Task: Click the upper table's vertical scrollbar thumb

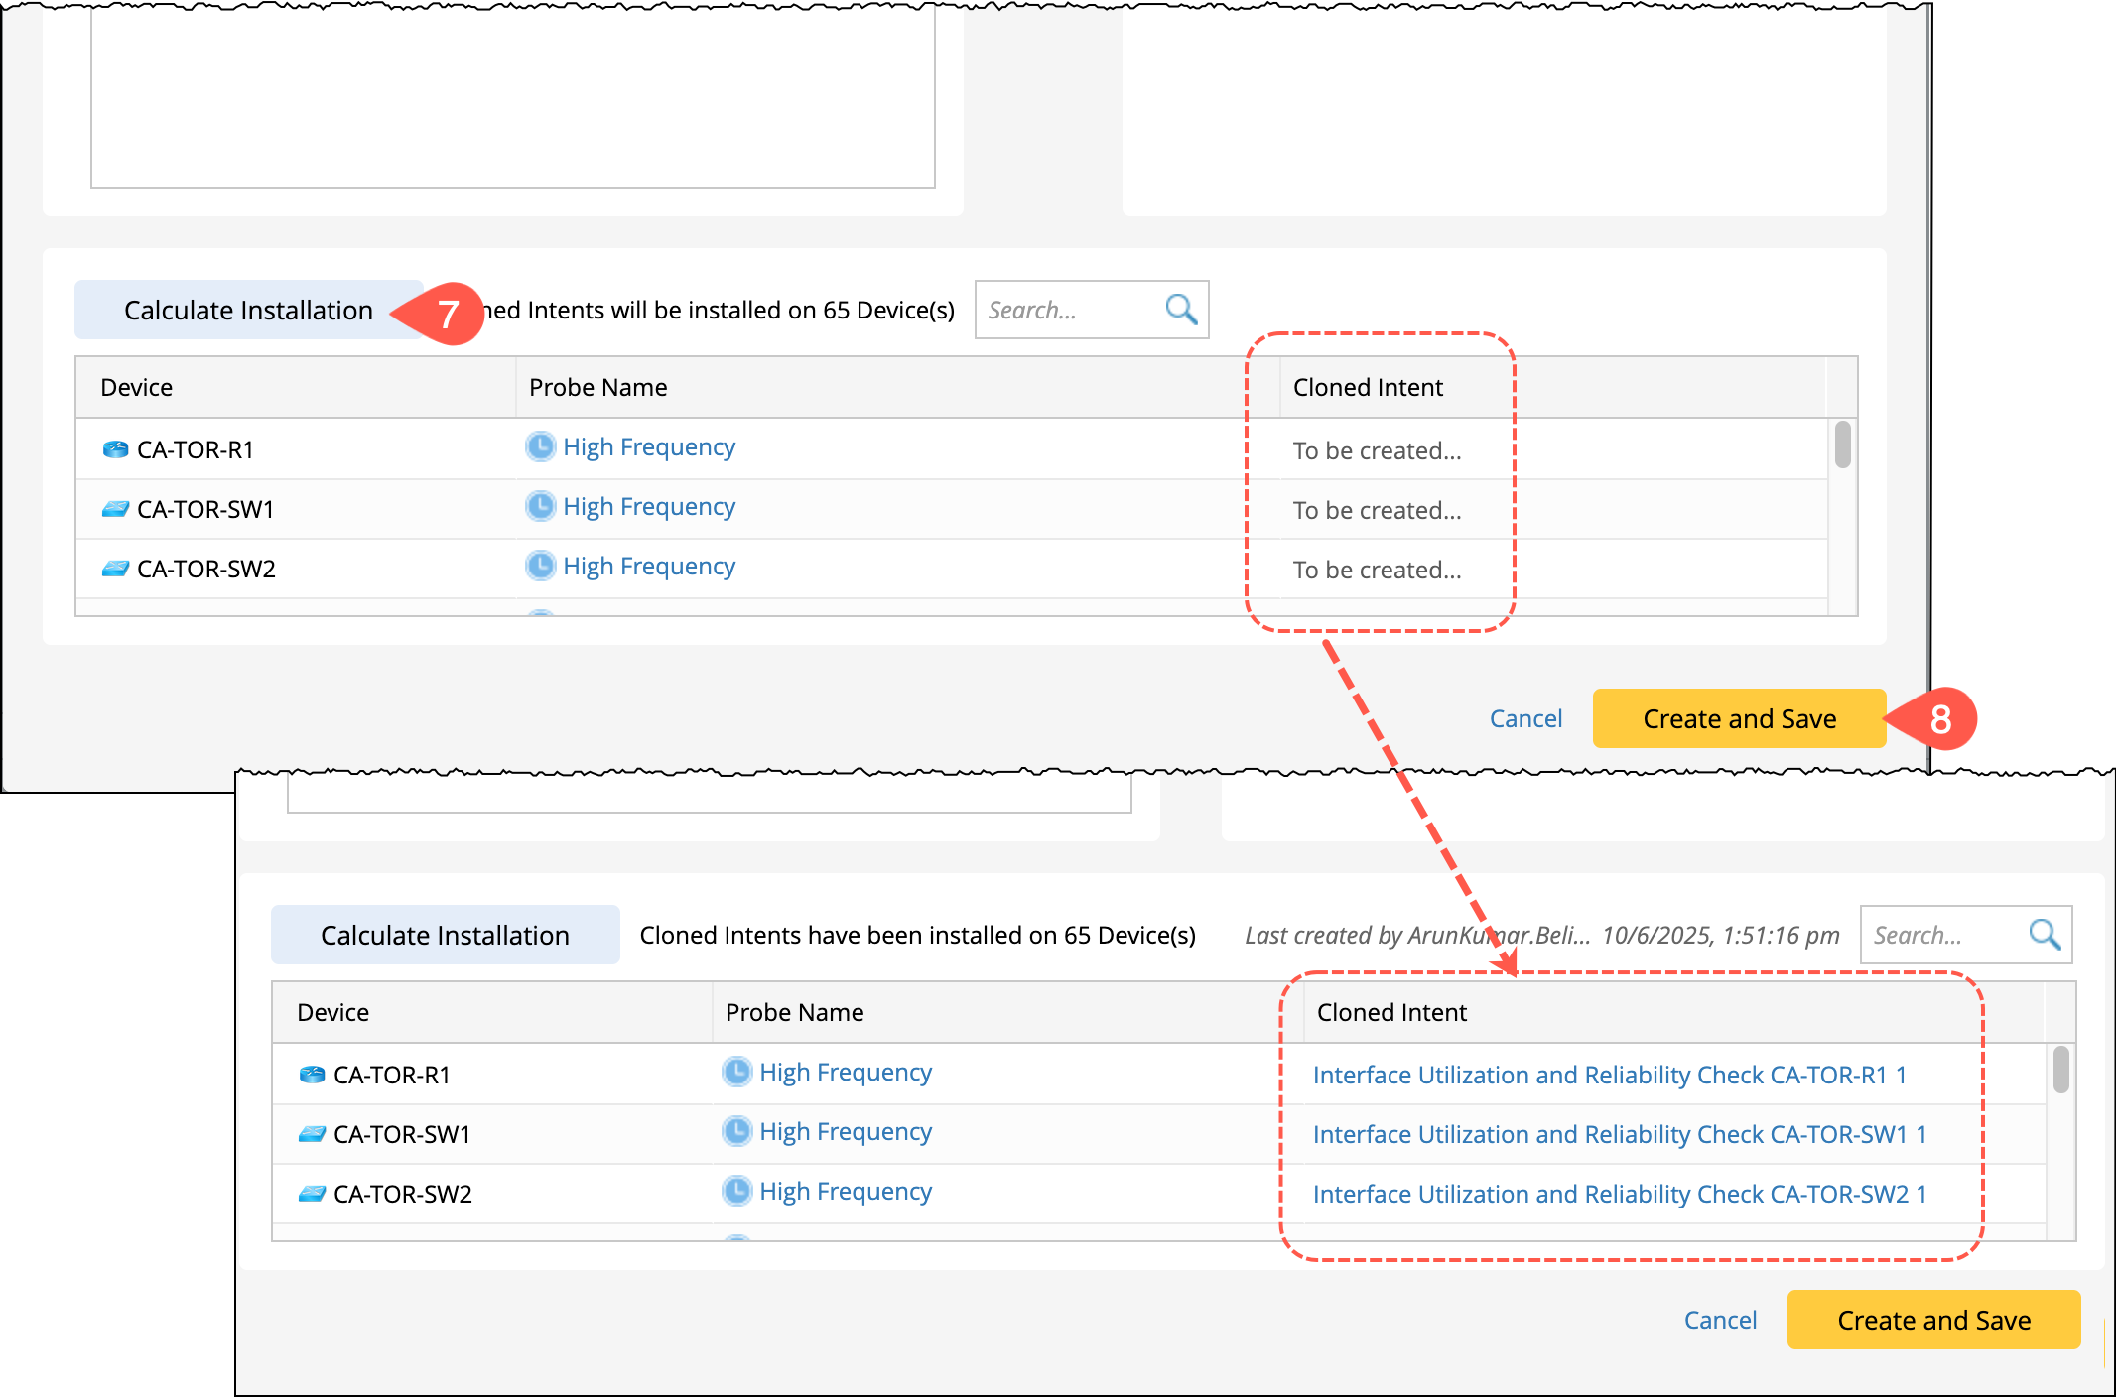Action: click(1842, 445)
